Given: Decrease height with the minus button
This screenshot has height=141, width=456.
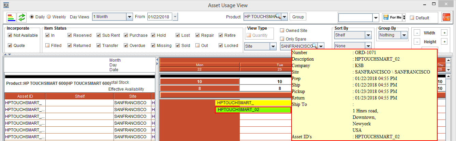Looking at the screenshot, I should click(x=417, y=42).
